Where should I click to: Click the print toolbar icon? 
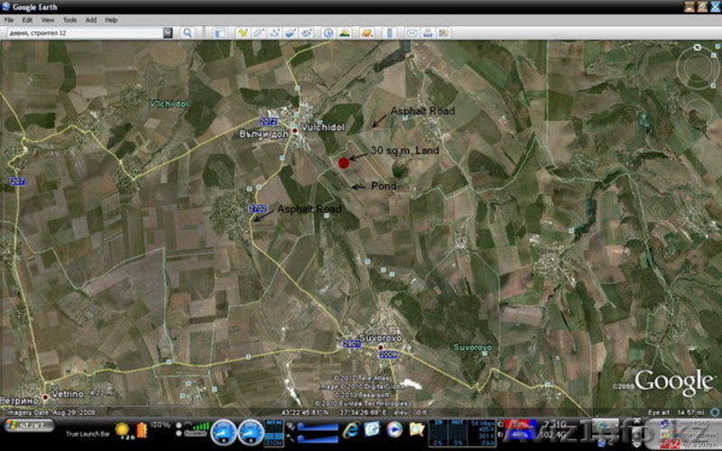click(x=428, y=32)
